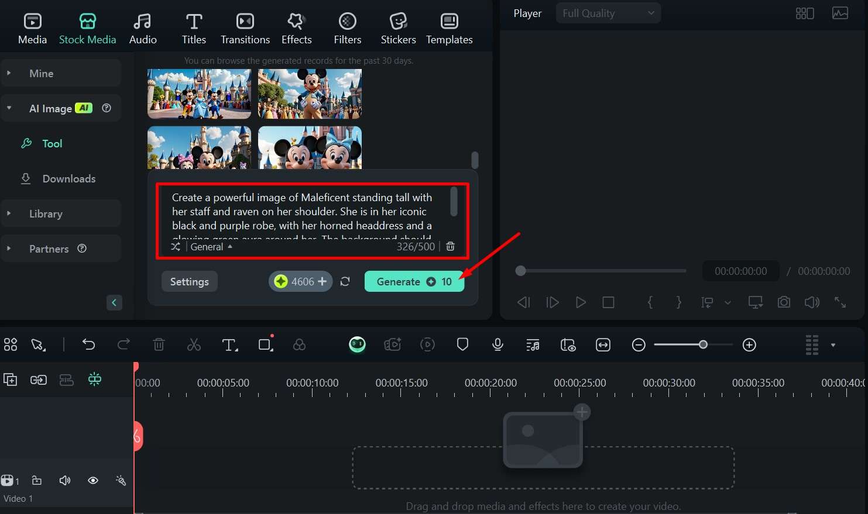Delete the selected clip in the timeline
Viewport: 868px width, 514px height.
tap(159, 344)
